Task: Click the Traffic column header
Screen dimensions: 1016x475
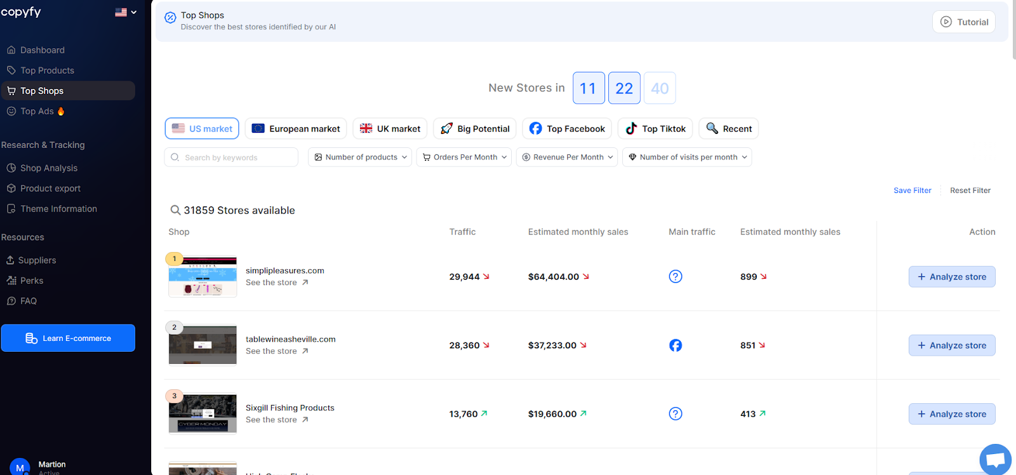Action: coord(462,232)
